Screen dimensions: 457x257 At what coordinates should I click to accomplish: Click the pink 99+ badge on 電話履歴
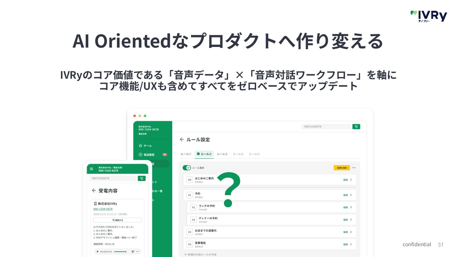pos(165,155)
